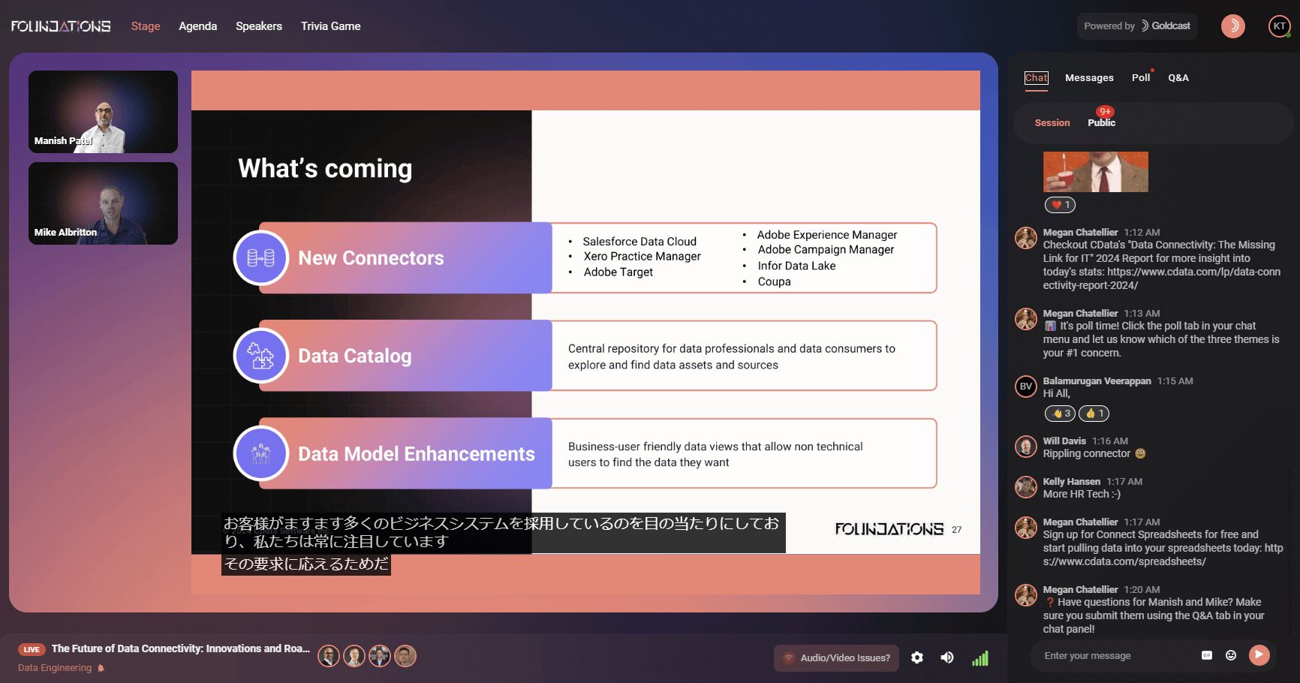1300x683 pixels.
Task: Switch to the Q&A tab
Action: [x=1178, y=78]
